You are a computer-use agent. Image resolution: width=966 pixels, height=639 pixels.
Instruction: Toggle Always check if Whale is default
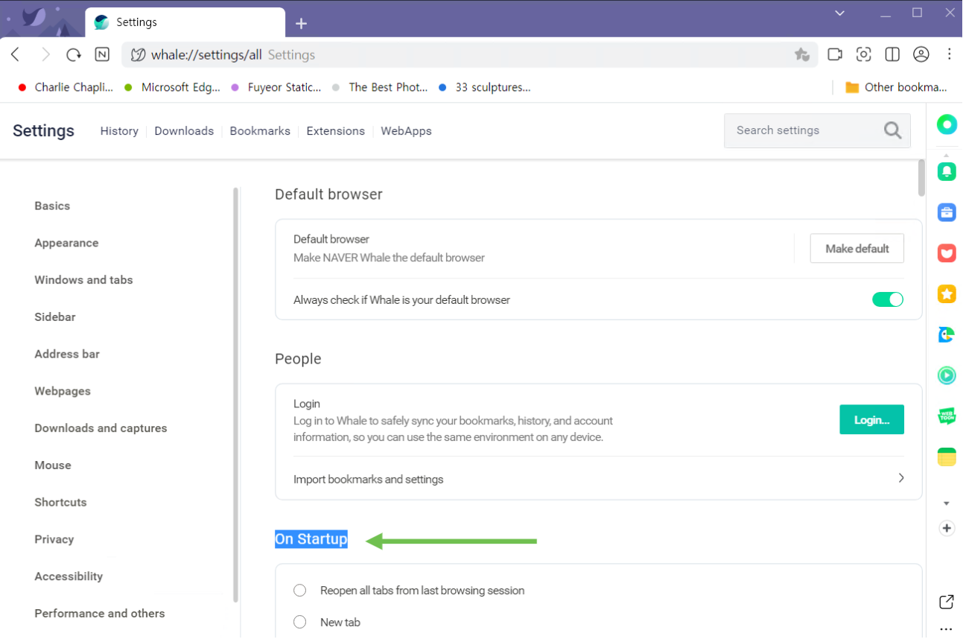pyautogui.click(x=887, y=299)
